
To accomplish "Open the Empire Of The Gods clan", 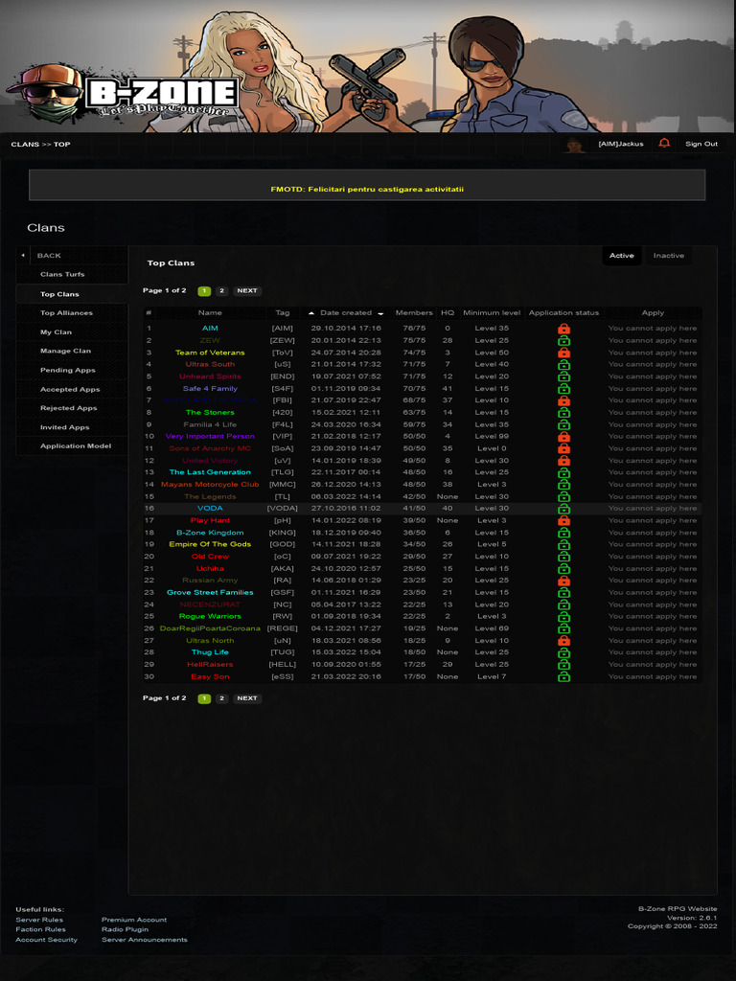I will (210, 544).
